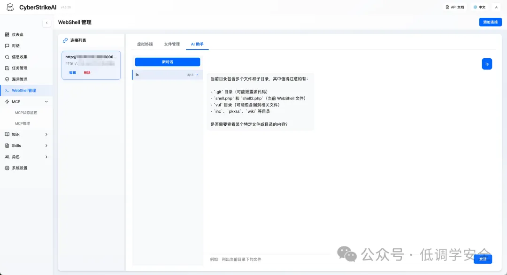Focus the AI assistant message input field
Viewport: 507px width, 275px height.
point(339,259)
